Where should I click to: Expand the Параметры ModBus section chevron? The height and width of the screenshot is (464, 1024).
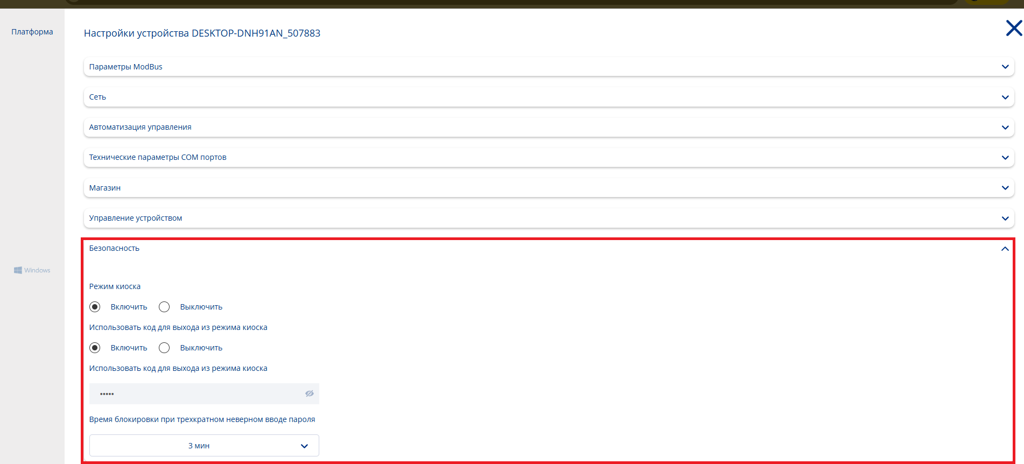1005,67
